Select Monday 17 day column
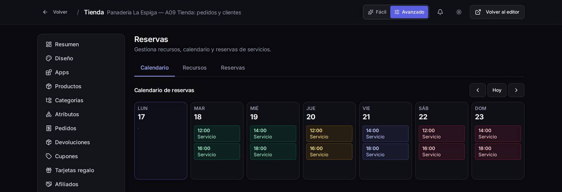Image resolution: width=562 pixels, height=192 pixels. click(x=161, y=141)
